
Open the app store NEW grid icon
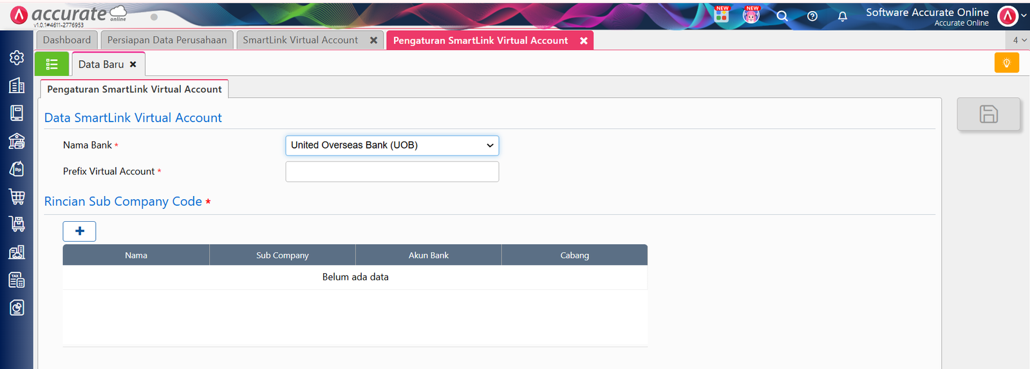(x=722, y=15)
